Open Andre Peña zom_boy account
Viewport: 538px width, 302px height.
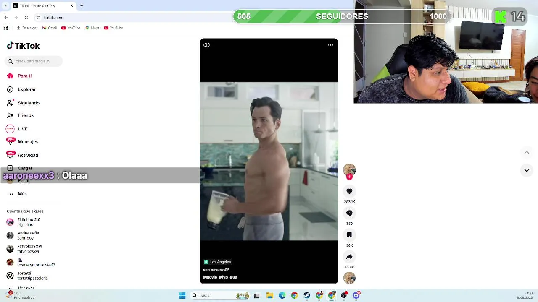pos(23,235)
